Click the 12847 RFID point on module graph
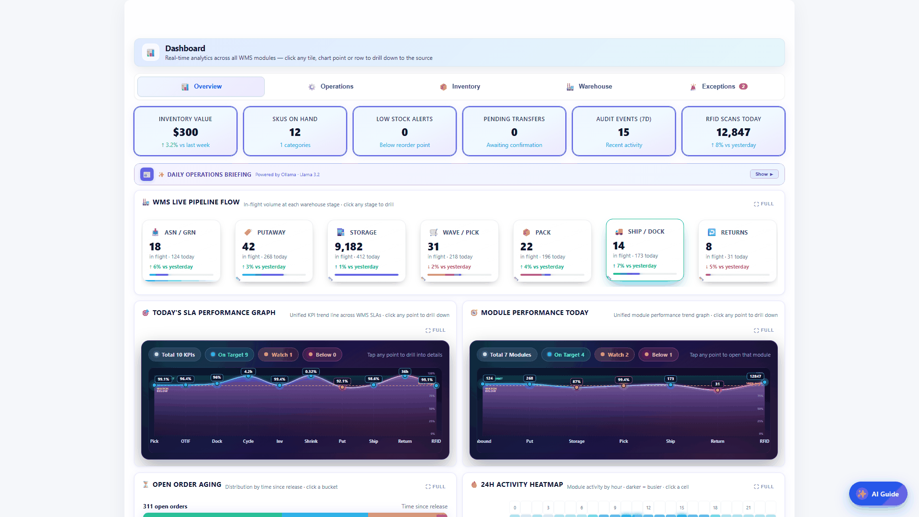 pyautogui.click(x=765, y=382)
